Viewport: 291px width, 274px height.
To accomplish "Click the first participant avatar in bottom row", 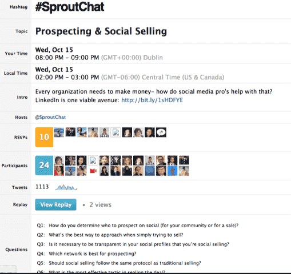I will 59,171.
